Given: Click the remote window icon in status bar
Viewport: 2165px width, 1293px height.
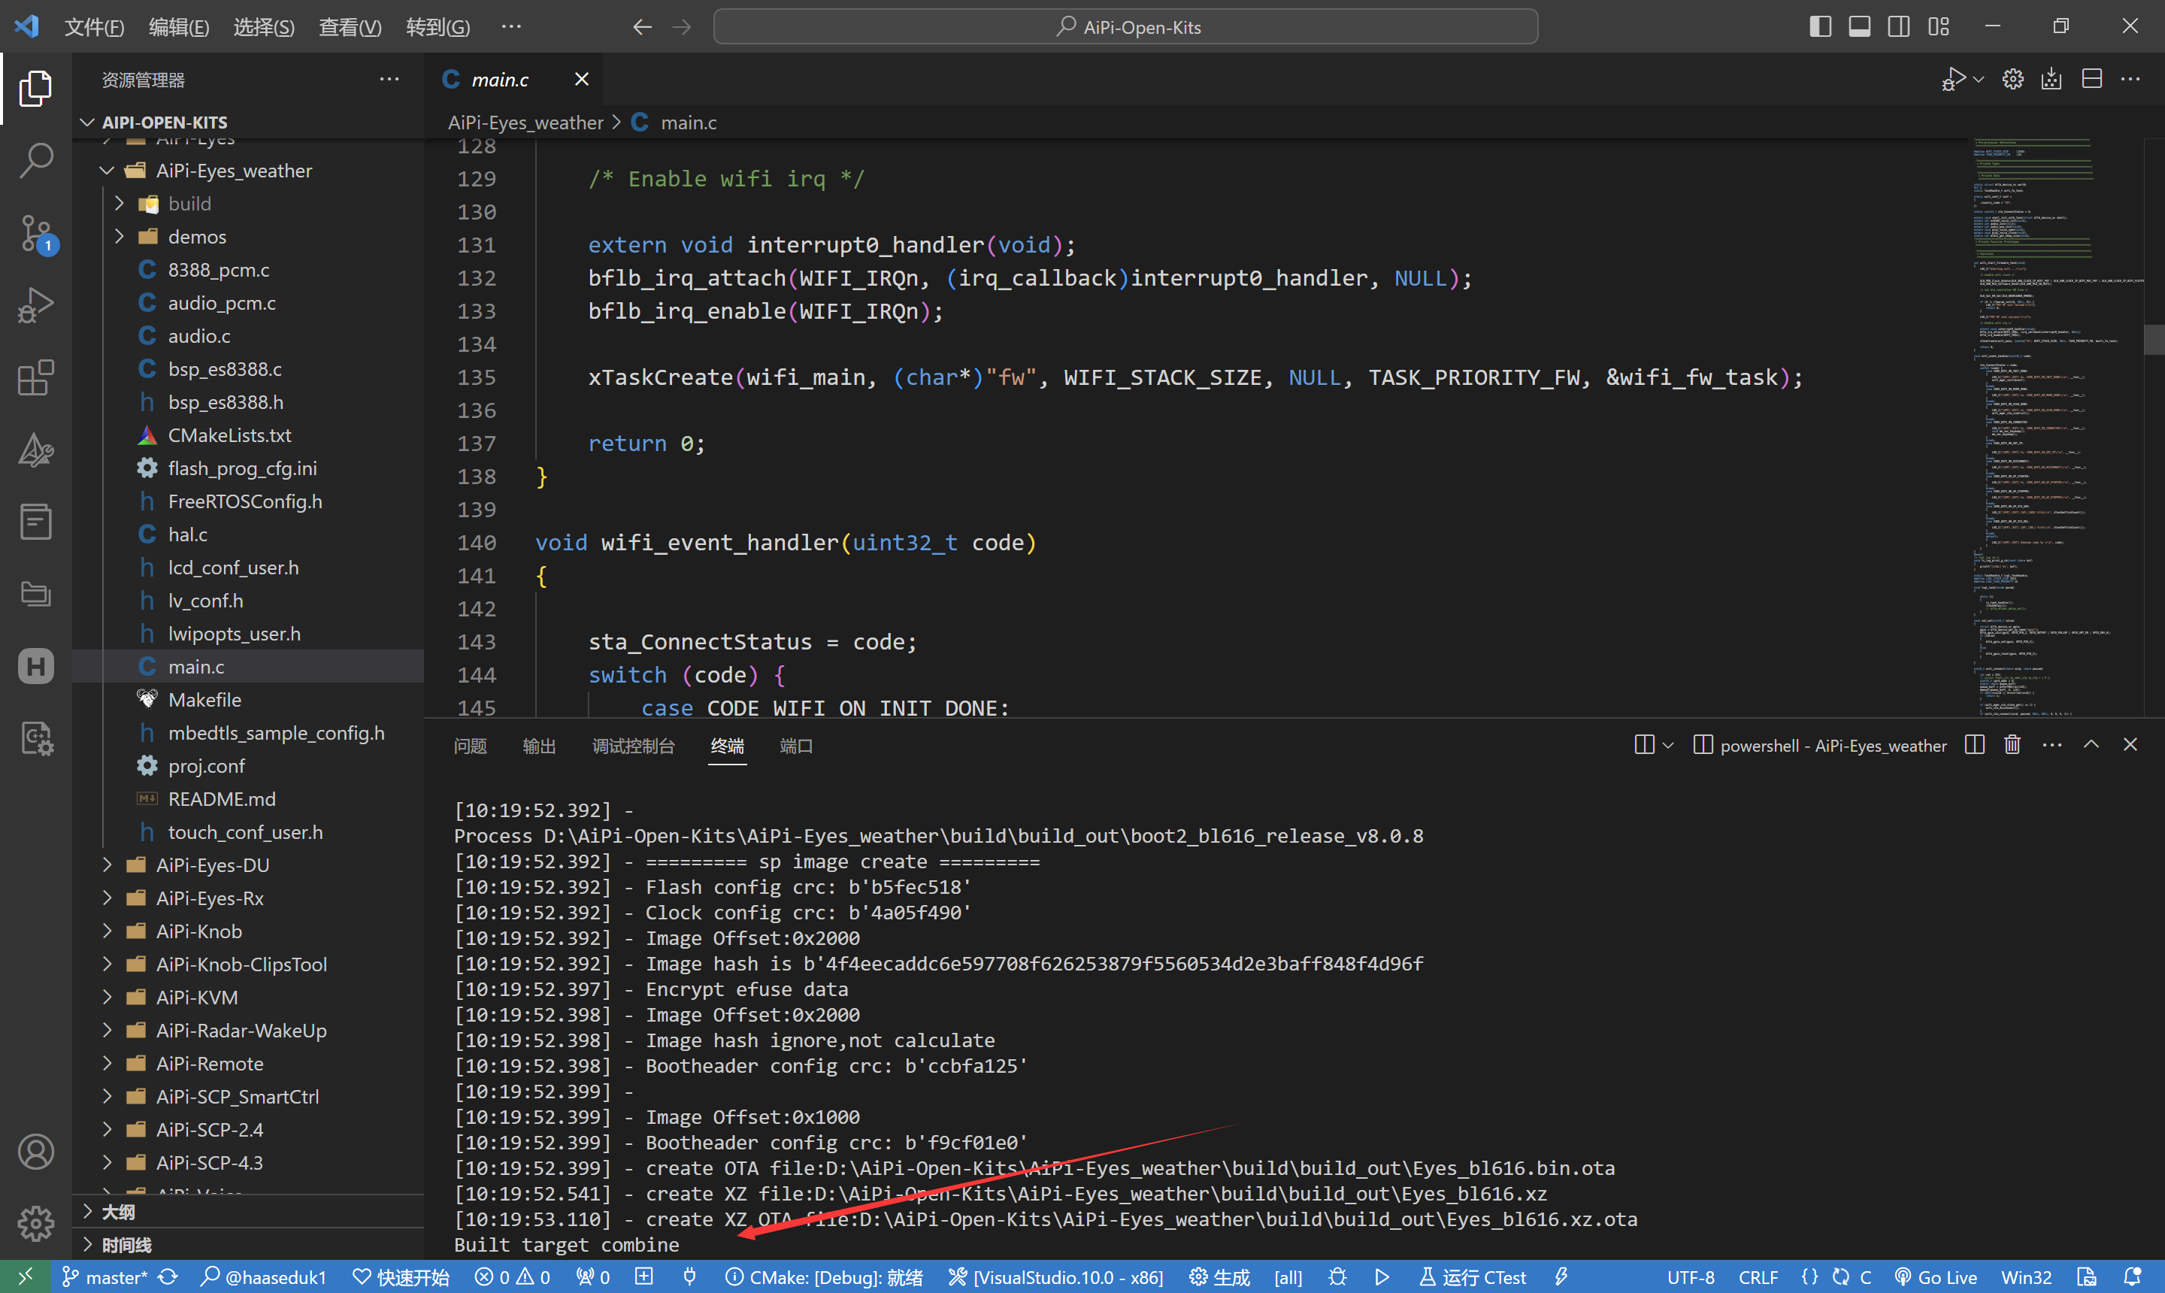Looking at the screenshot, I should [26, 1277].
